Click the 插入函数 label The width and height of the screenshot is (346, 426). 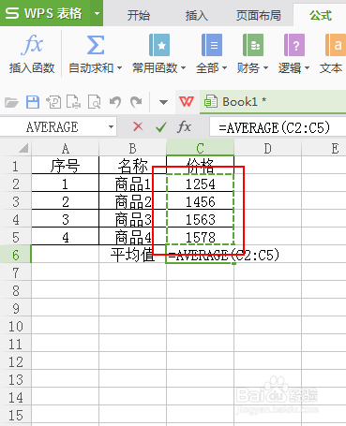32,67
